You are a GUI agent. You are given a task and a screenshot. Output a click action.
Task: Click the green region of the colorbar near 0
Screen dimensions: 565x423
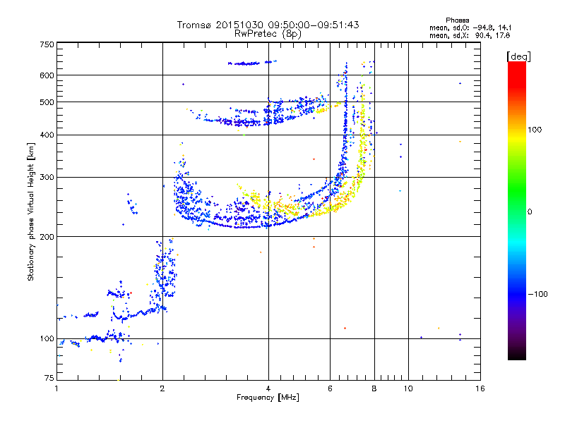[517, 202]
